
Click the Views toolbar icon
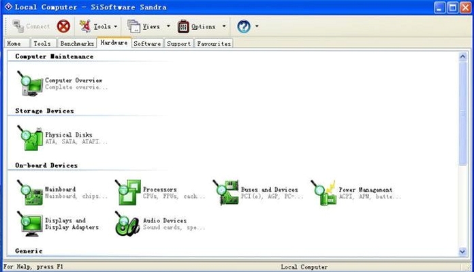pyautogui.click(x=133, y=27)
